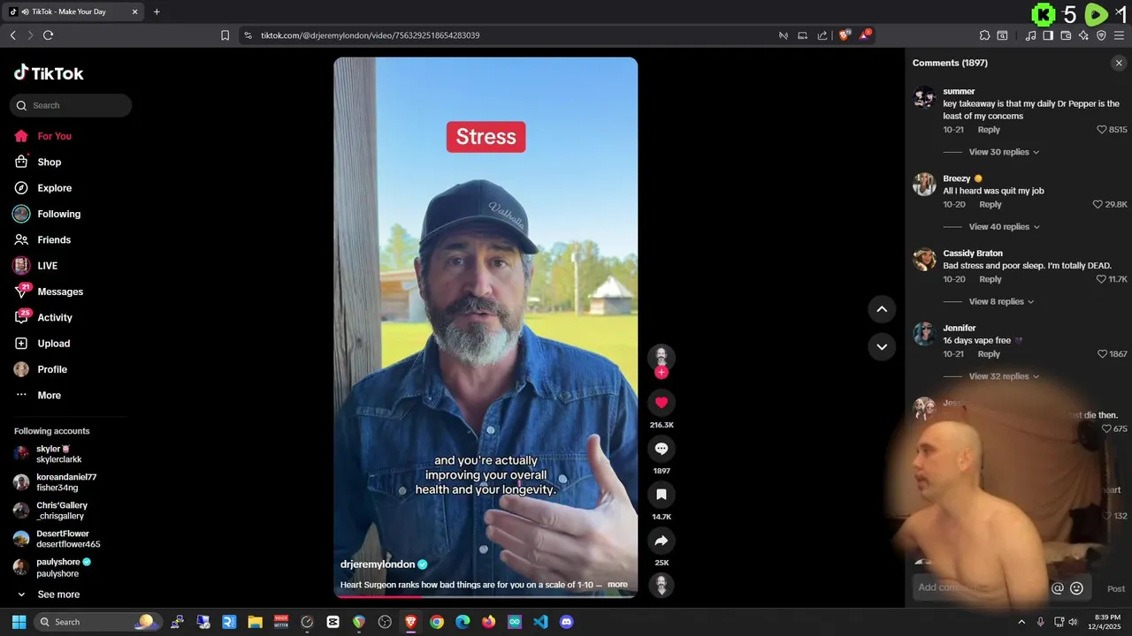
Task: Go to next video with down arrow
Action: point(882,346)
